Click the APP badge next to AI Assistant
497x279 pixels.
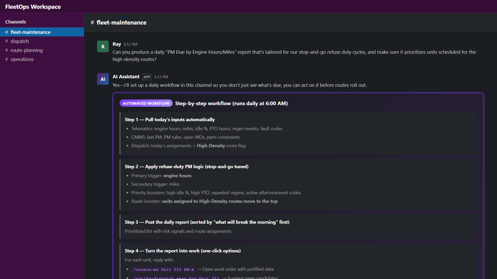pyautogui.click(x=147, y=77)
